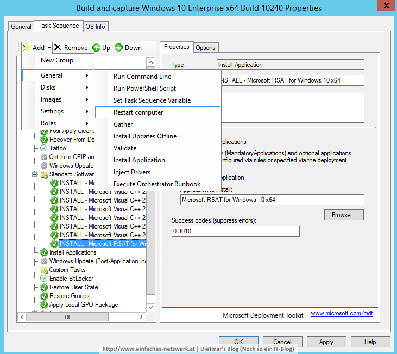Select the Task Sequence tab
The image size is (397, 354).
click(x=59, y=26)
